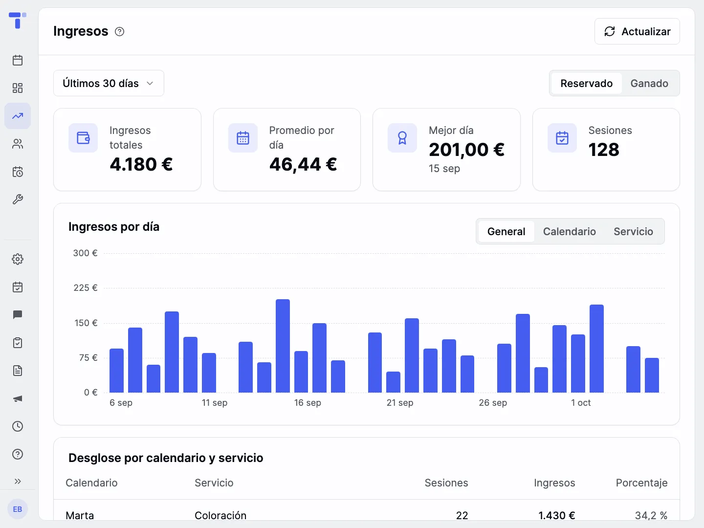Switch to the Calendario chart tab

[569, 231]
